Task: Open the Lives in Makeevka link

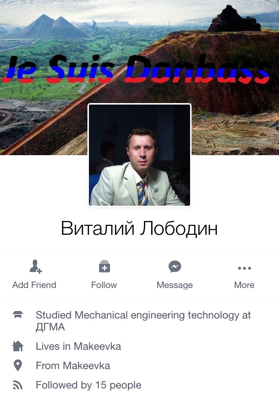Action: 78,346
